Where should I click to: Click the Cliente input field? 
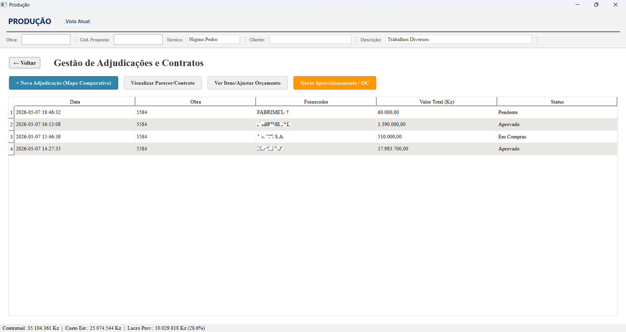pyautogui.click(x=310, y=39)
